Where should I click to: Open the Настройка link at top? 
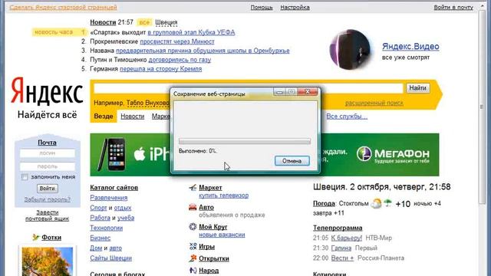pos(295,7)
